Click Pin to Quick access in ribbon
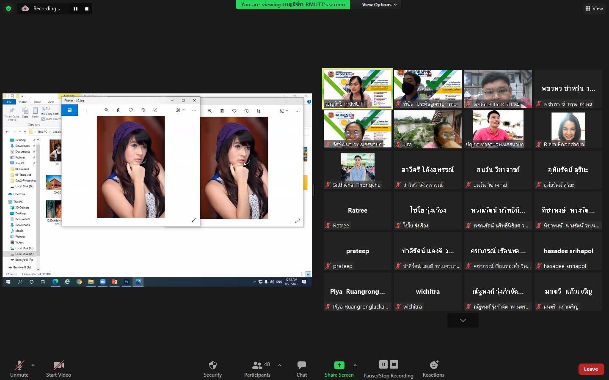 pyautogui.click(x=12, y=114)
